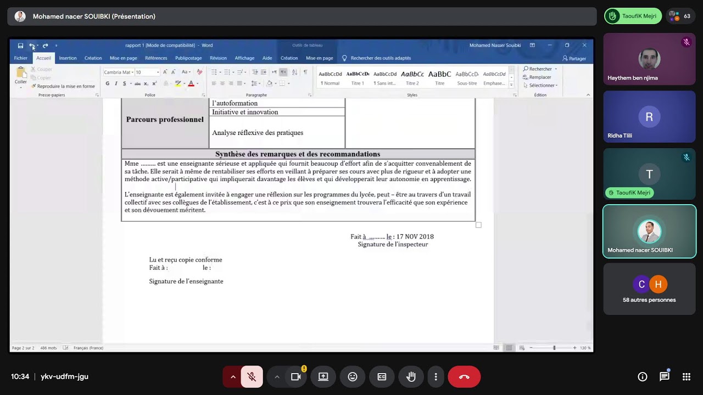The height and width of the screenshot is (395, 703).
Task: Toggle italic formatting with the I button
Action: tap(116, 83)
